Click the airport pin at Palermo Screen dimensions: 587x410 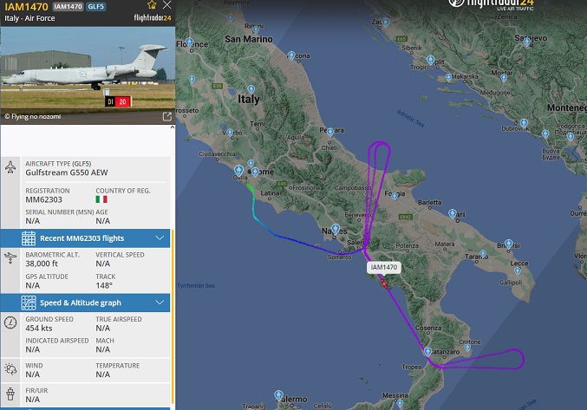pos(278,395)
